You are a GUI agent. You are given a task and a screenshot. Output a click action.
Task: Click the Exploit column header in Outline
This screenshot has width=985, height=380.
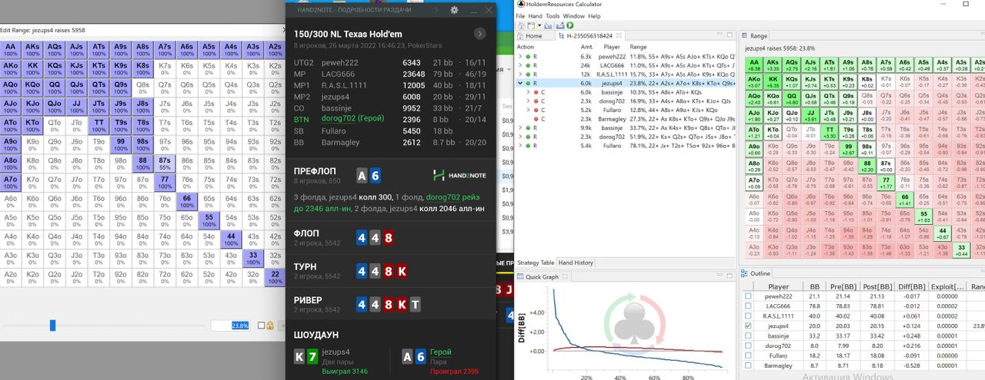(947, 286)
